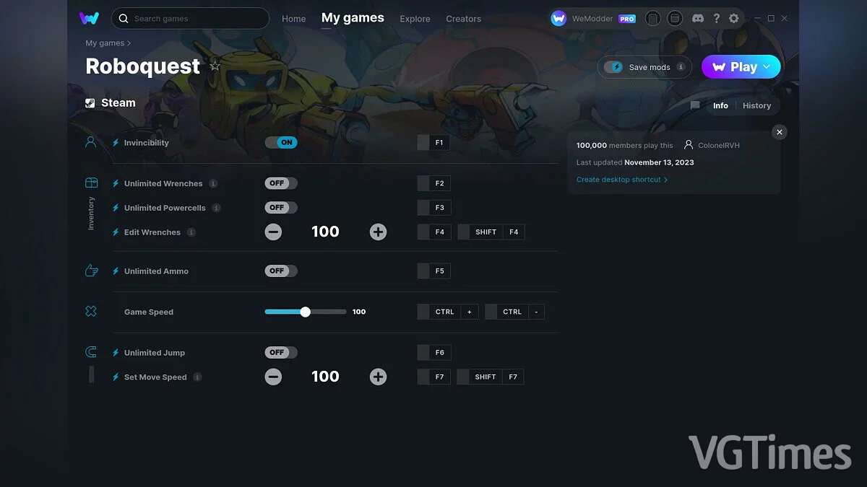The width and height of the screenshot is (867, 487).
Task: Open the WeModder PRO account menu
Action: pos(593,19)
